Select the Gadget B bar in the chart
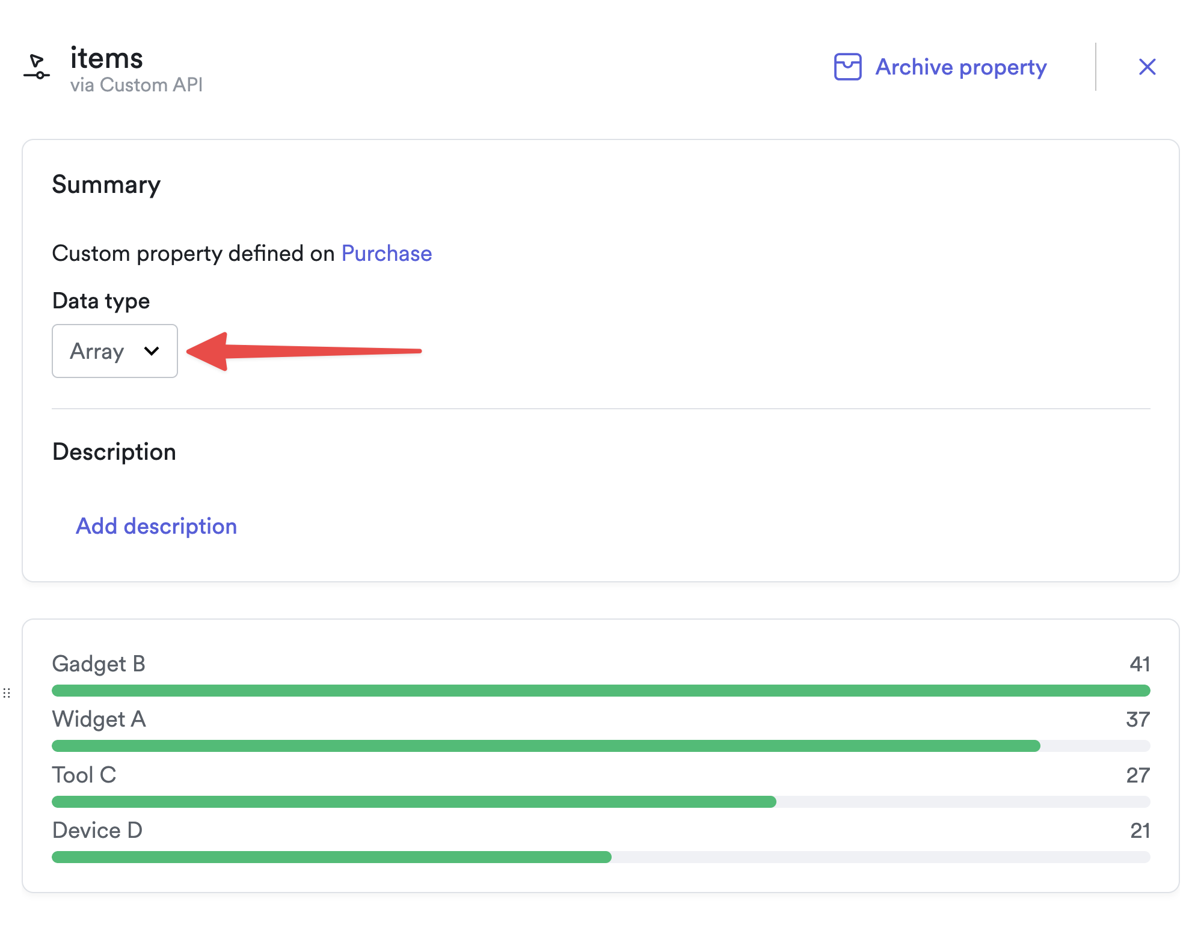This screenshot has height=928, width=1192. coord(601,690)
